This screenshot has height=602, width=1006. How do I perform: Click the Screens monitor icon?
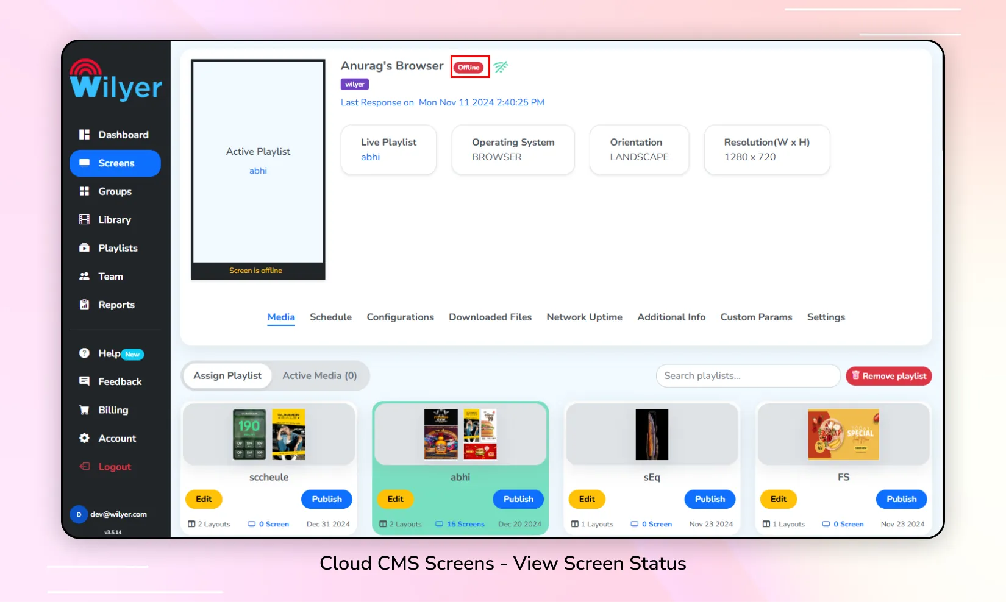pos(84,163)
